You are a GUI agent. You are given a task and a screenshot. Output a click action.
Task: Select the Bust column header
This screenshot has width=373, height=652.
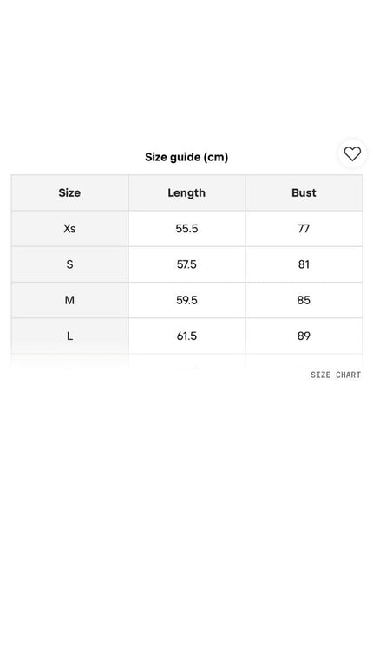304,192
